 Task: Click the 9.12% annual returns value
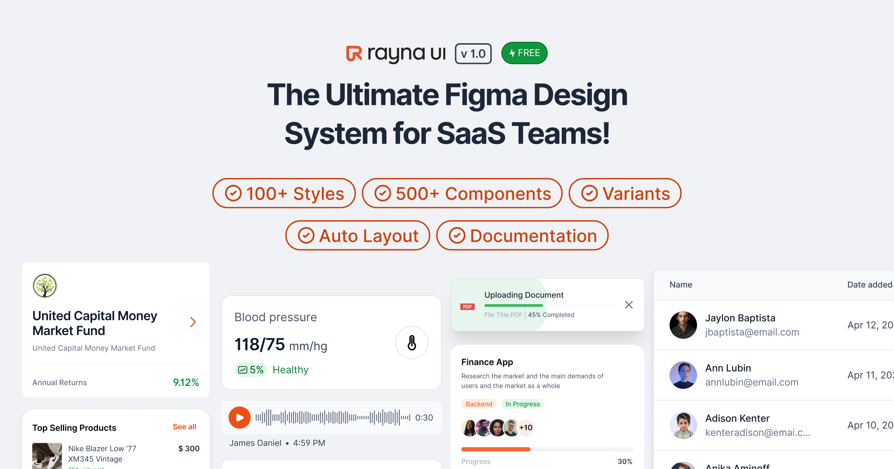tap(186, 382)
